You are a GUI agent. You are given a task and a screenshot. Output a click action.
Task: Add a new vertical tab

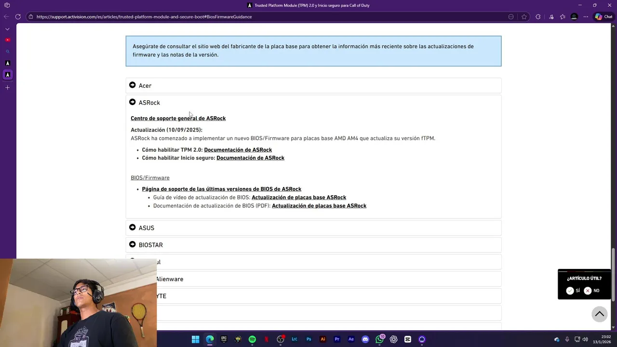pos(7,87)
